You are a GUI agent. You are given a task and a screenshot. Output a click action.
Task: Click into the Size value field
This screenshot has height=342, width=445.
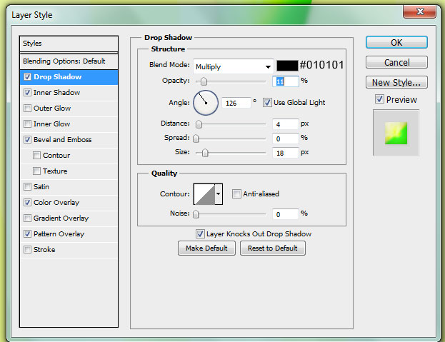285,153
